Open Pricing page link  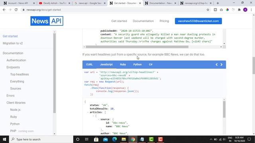(164, 21)
